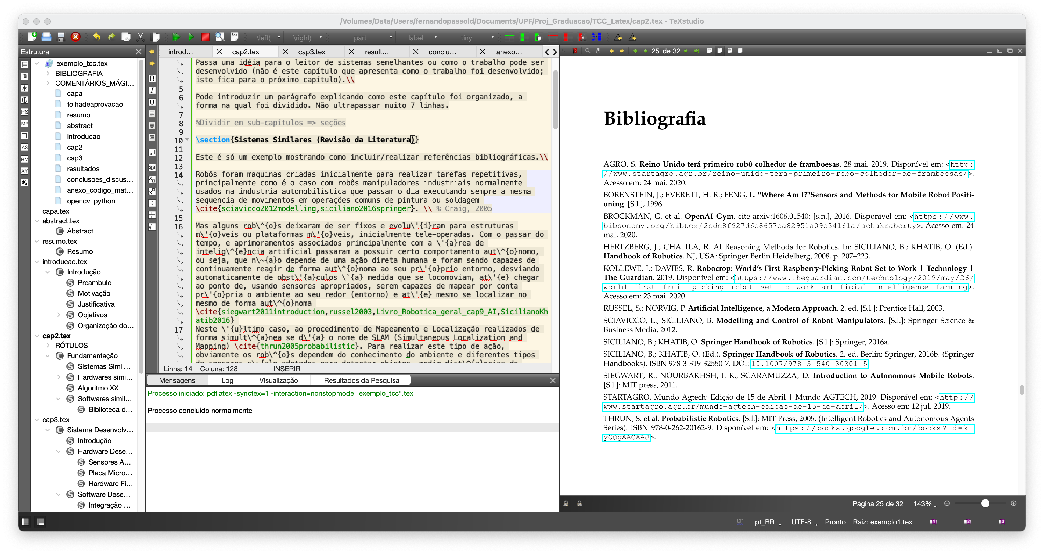This screenshot has height=554, width=1044.
Task: Open the XY symbols side panel
Action: pos(25,171)
